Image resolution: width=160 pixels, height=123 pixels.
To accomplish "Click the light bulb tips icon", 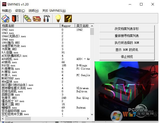I will [58, 18].
